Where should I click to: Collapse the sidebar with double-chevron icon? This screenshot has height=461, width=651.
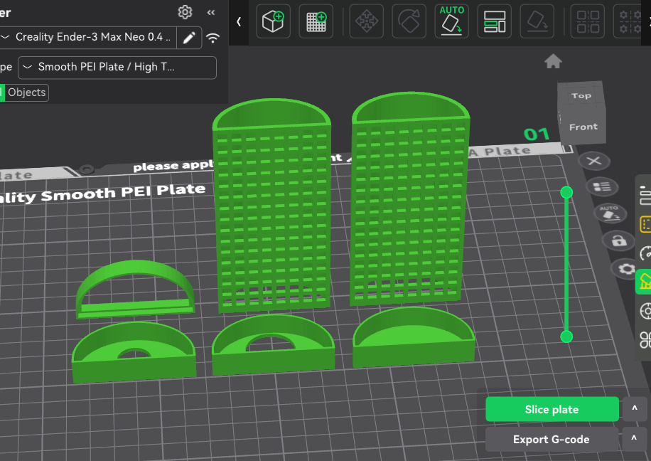point(211,13)
